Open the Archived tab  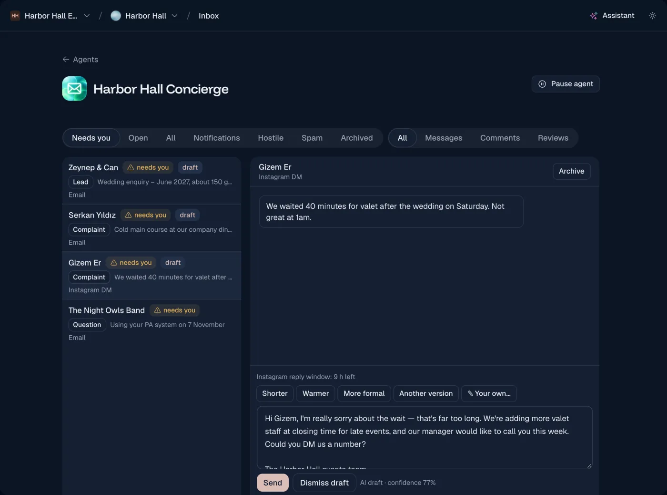(x=356, y=138)
